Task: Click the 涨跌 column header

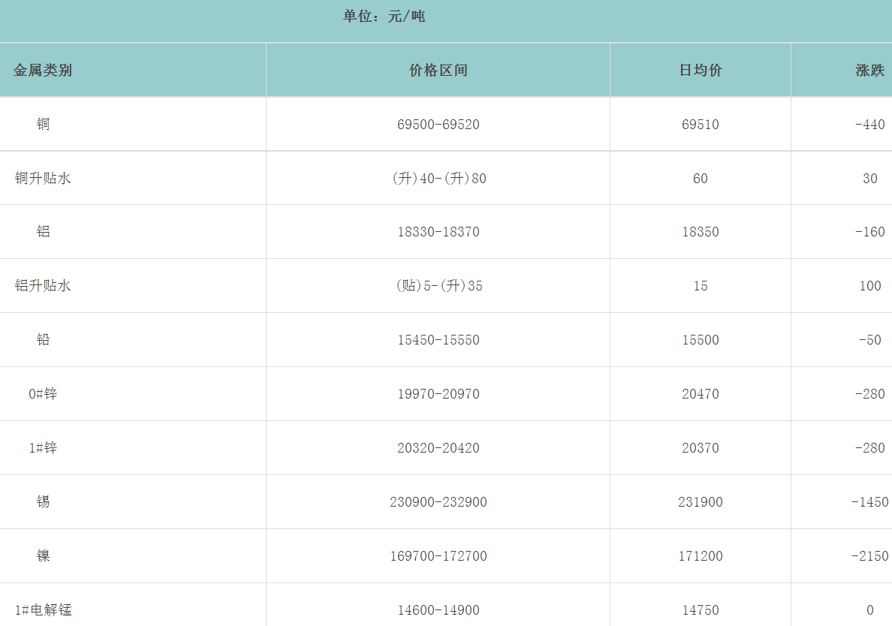Action: (x=870, y=71)
